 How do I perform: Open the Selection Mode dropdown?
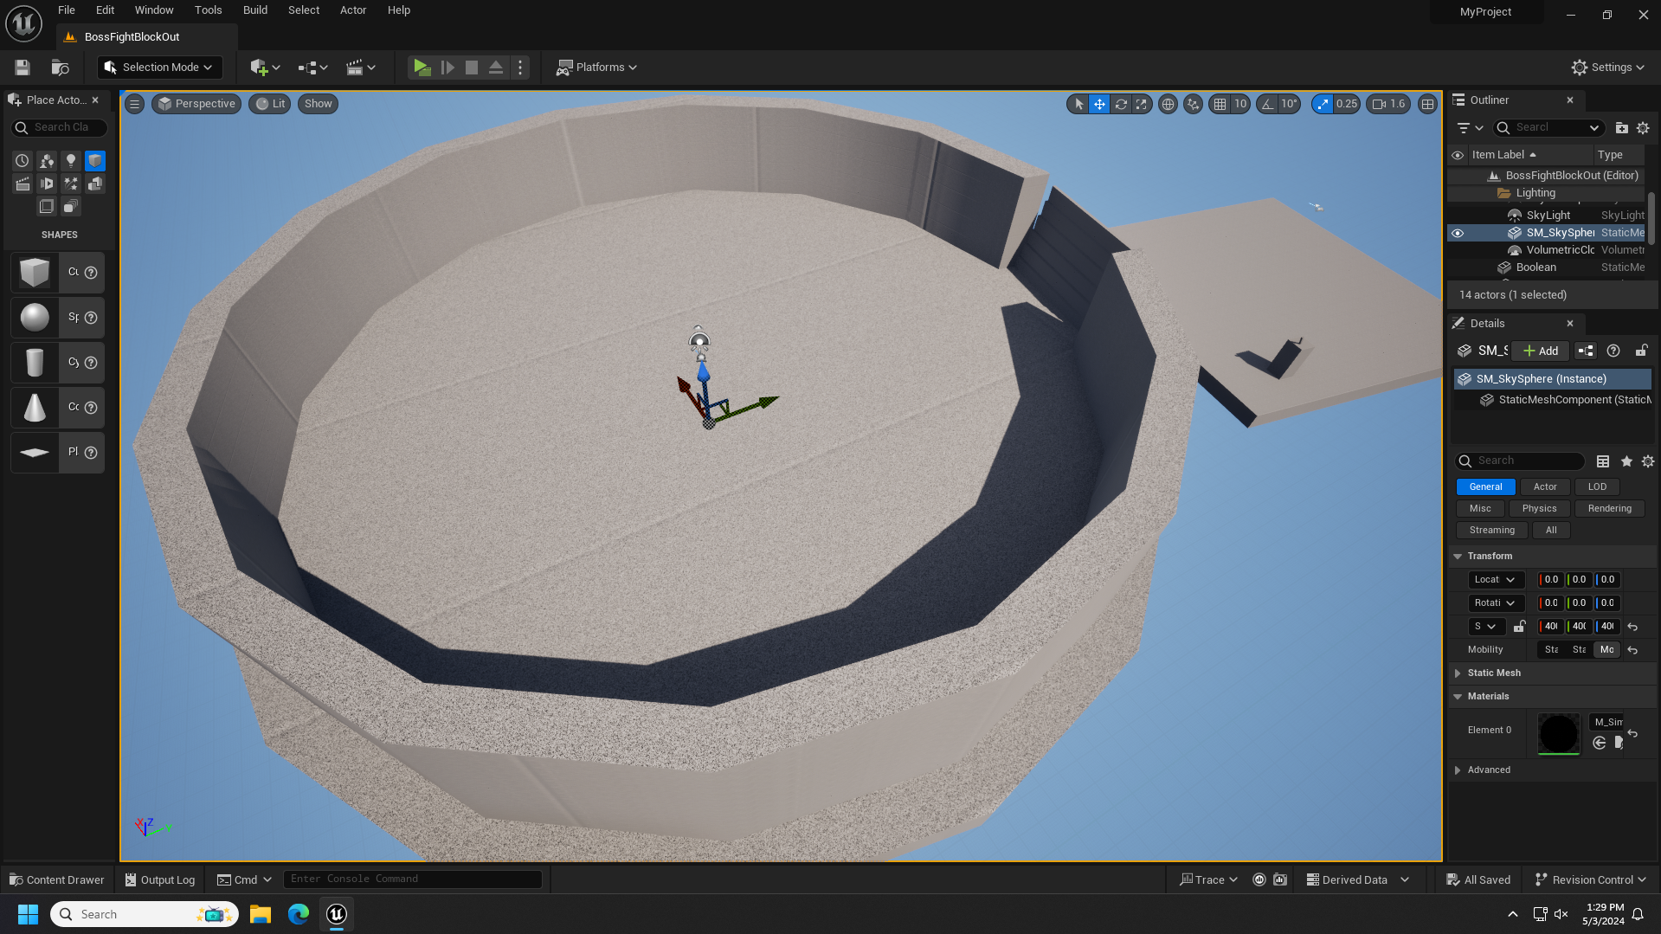[158, 68]
